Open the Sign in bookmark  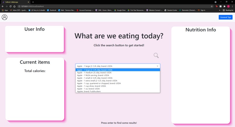[x=201, y=10]
